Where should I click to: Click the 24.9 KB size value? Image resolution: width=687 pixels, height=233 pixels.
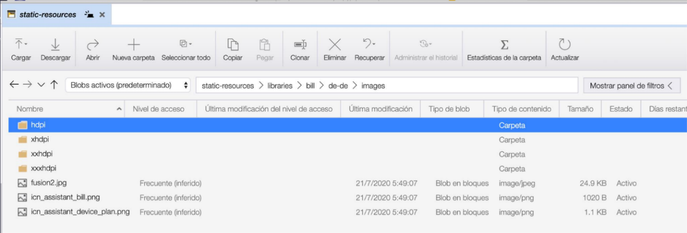point(593,183)
